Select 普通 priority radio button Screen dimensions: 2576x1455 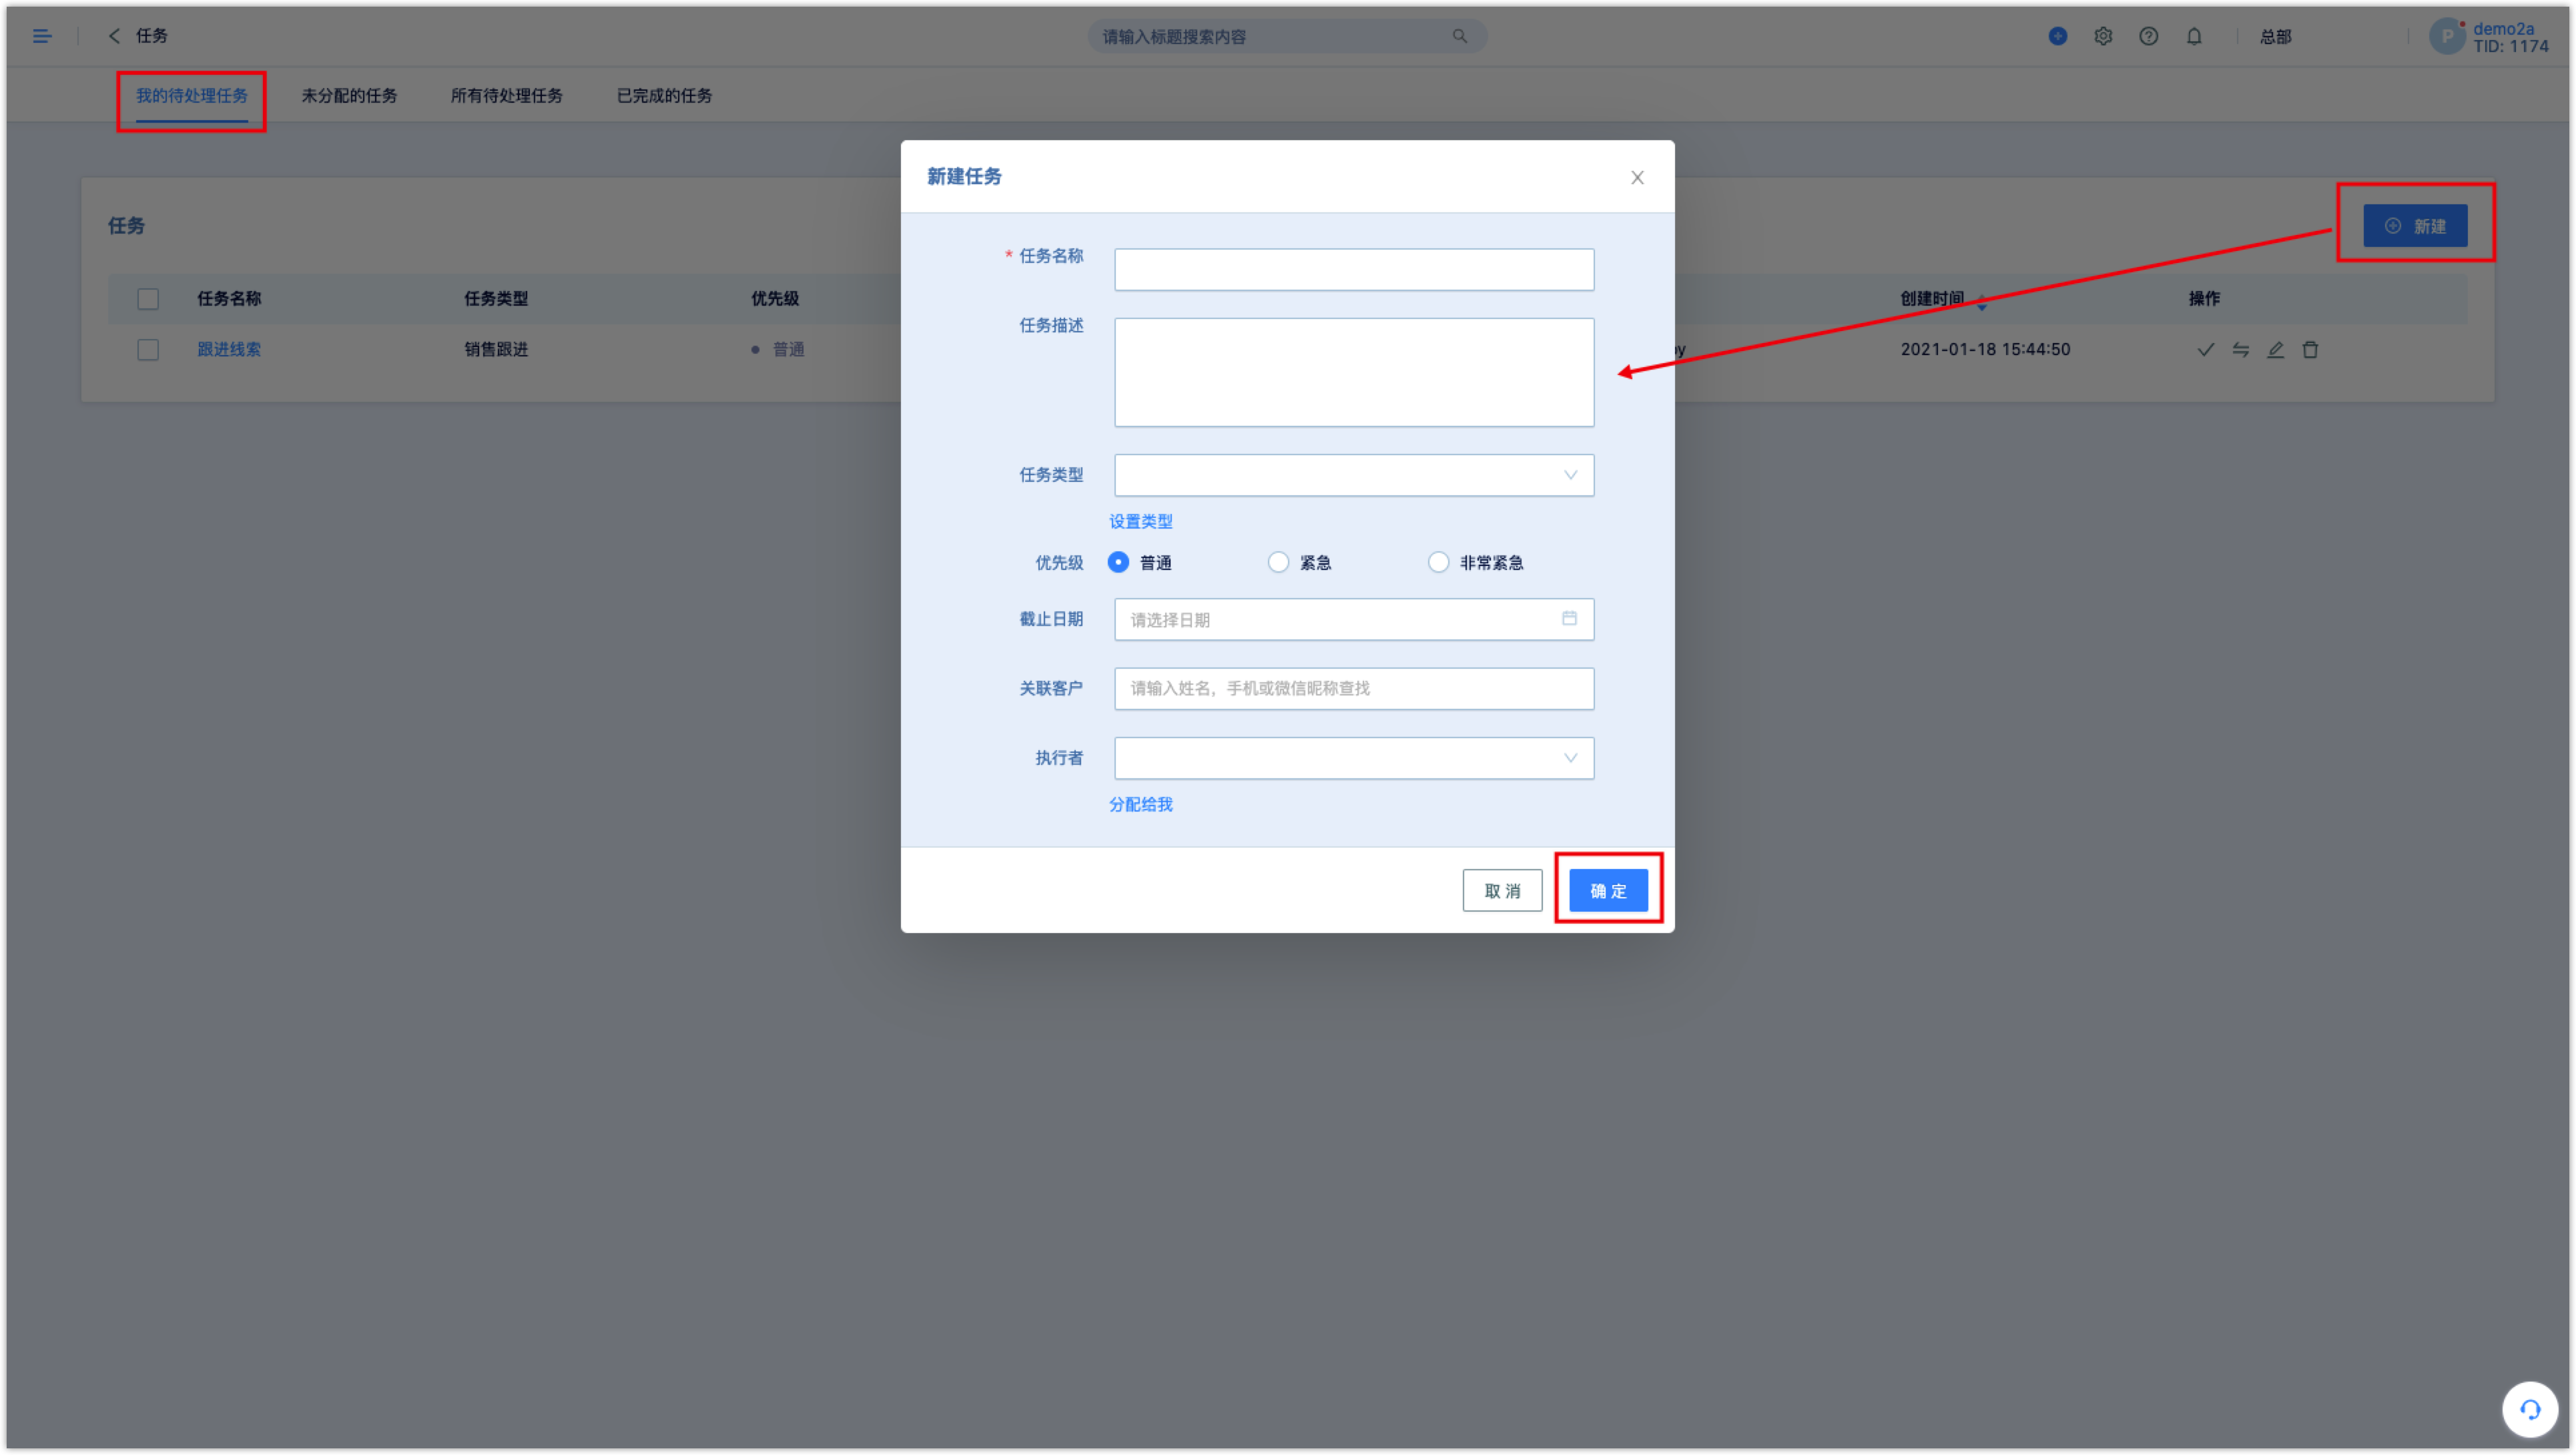(x=1118, y=562)
